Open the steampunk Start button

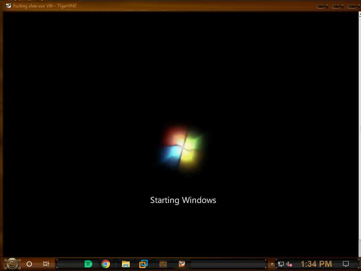[x=12, y=264]
